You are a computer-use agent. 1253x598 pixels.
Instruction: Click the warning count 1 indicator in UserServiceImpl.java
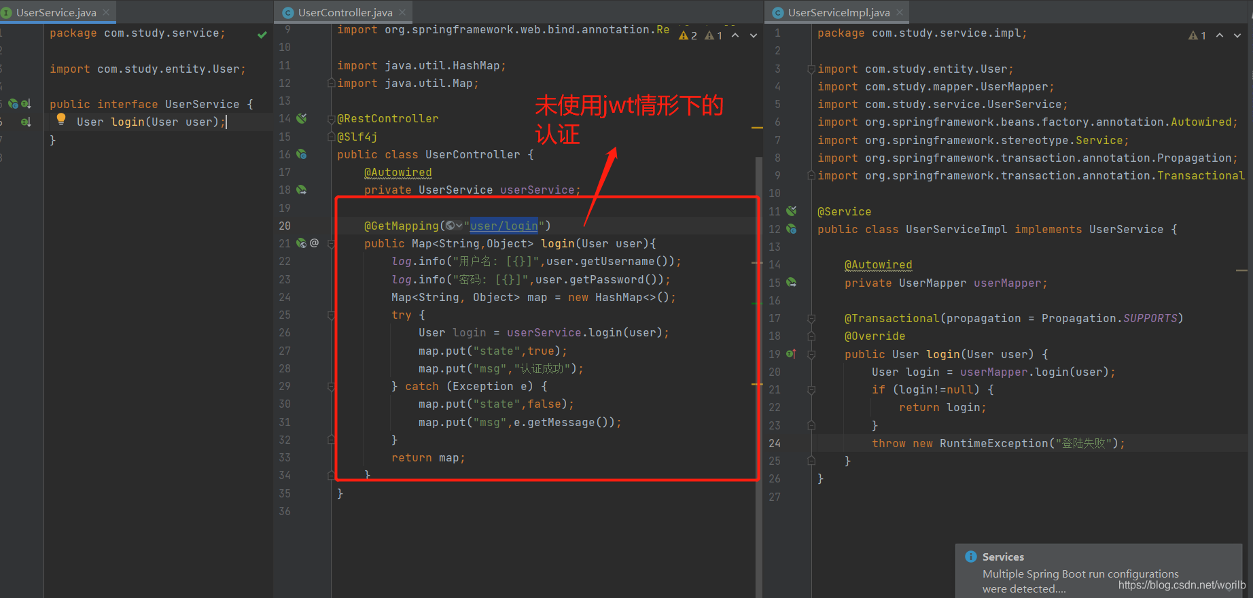(x=1197, y=35)
